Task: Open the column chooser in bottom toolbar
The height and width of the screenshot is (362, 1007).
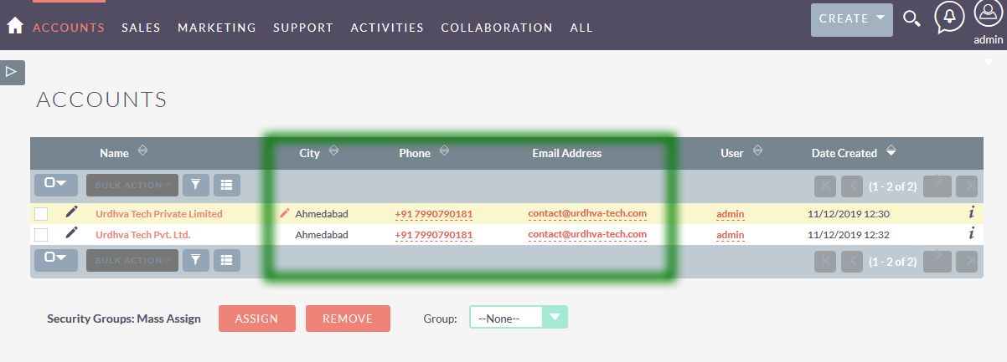Action: (x=226, y=260)
